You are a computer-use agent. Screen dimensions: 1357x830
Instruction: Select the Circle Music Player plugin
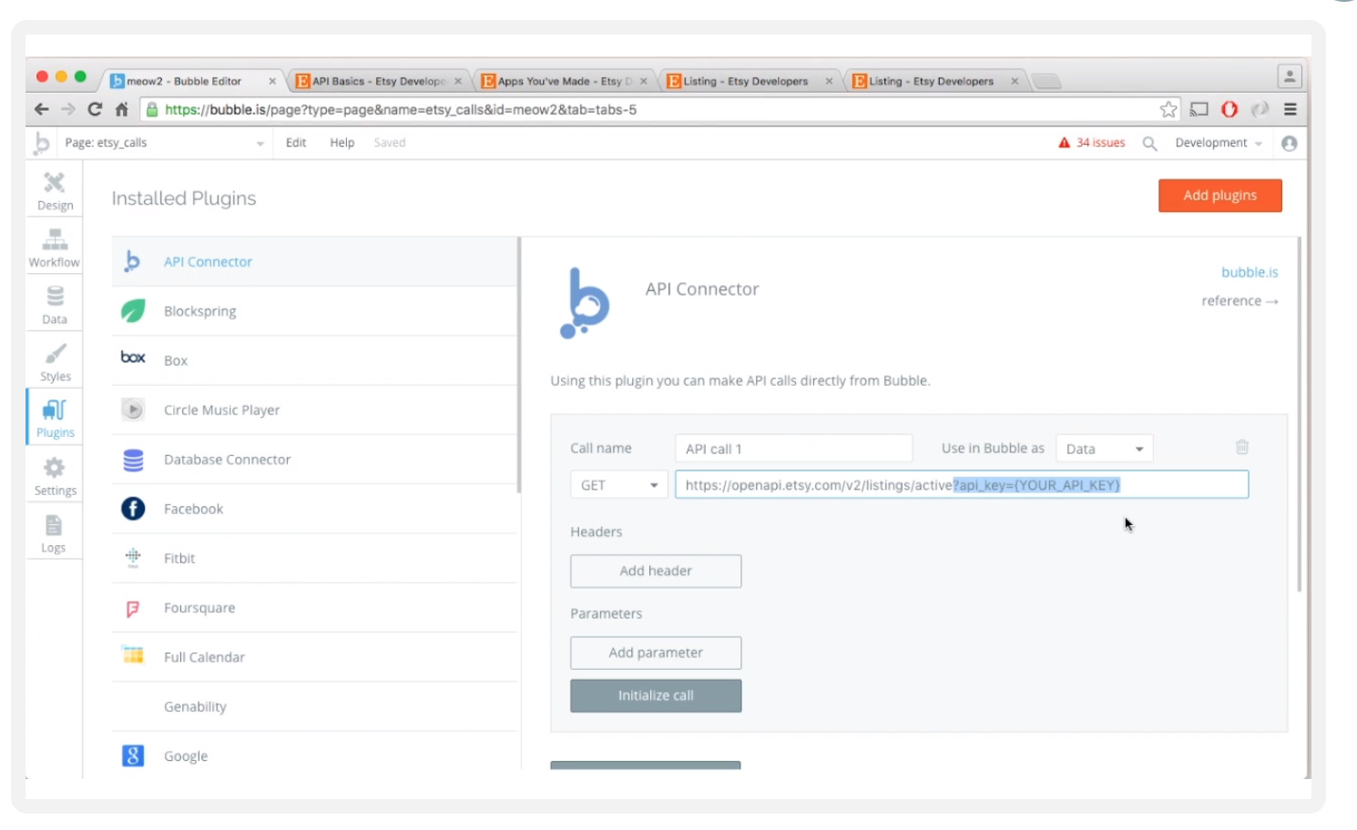coord(314,410)
